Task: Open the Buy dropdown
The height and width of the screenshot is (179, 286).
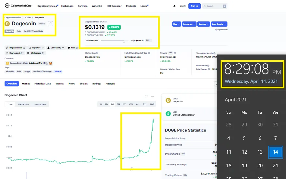Action: (x=176, y=24)
